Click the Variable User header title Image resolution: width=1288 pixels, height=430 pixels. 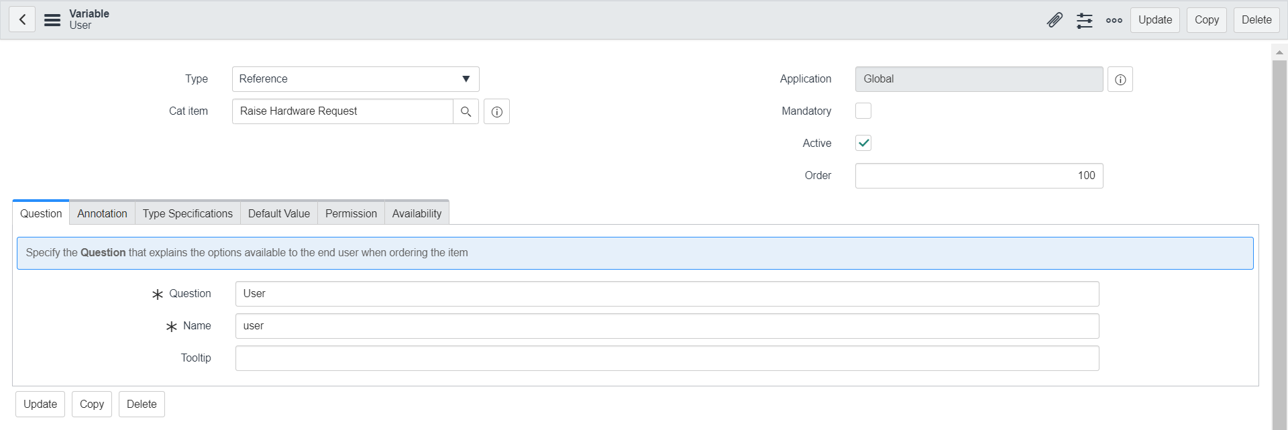[x=89, y=19]
